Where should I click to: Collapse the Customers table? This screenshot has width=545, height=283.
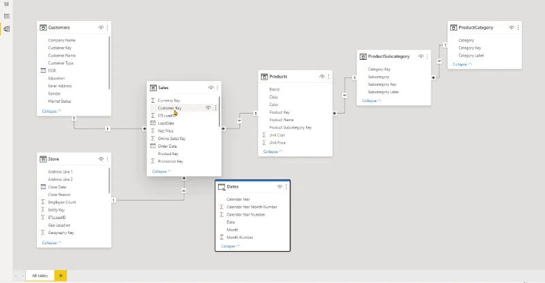pos(52,112)
